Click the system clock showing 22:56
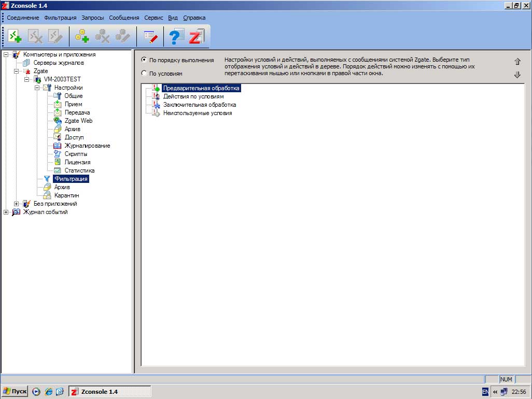 (519, 392)
